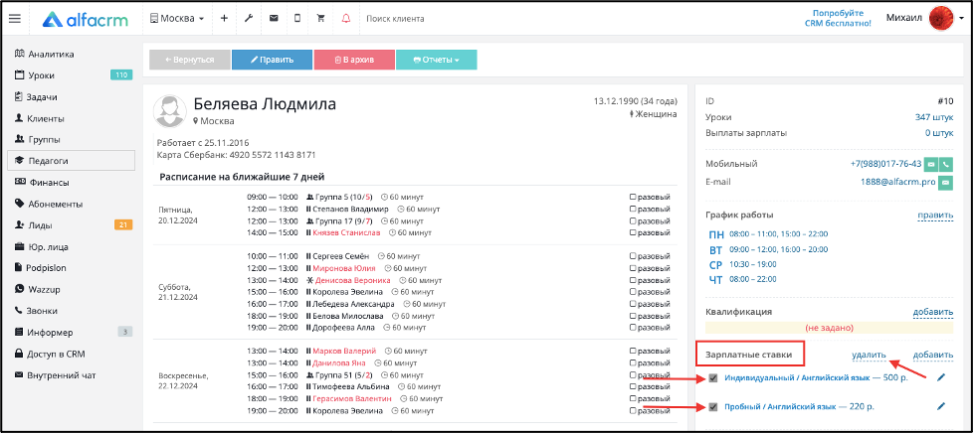This screenshot has width=974, height=434.
Task: Open the Марков Валерий lesson link
Action: pyautogui.click(x=344, y=351)
